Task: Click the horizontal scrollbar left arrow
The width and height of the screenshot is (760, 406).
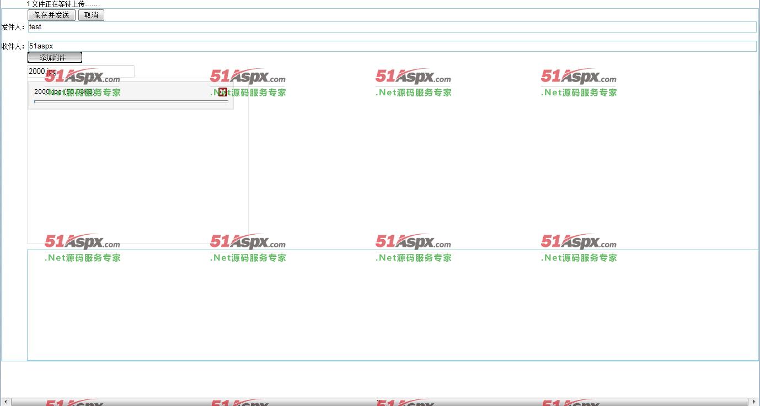Action: click(x=6, y=402)
